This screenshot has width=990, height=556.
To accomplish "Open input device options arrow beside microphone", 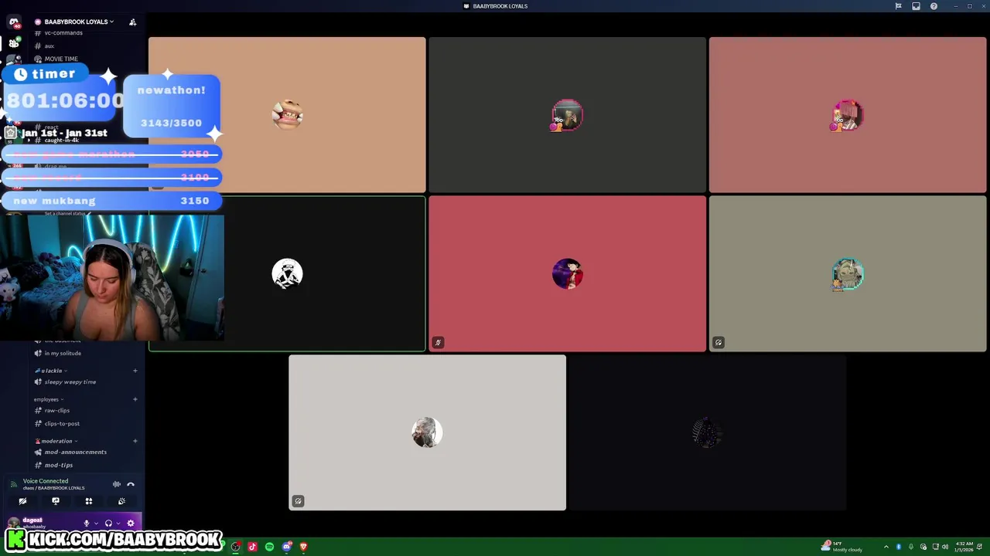I will 96,524.
